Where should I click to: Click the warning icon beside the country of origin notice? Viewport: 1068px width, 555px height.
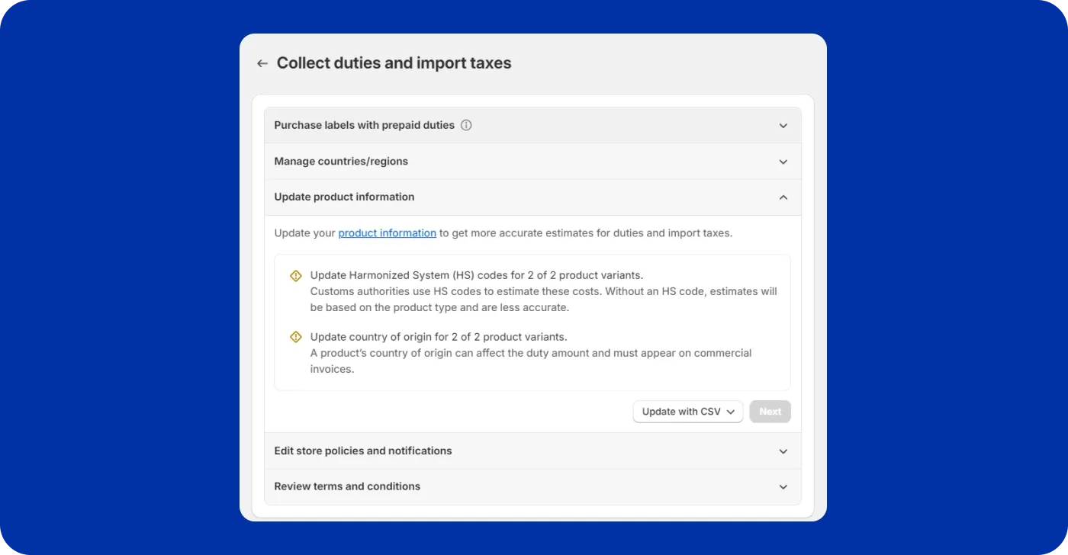296,337
